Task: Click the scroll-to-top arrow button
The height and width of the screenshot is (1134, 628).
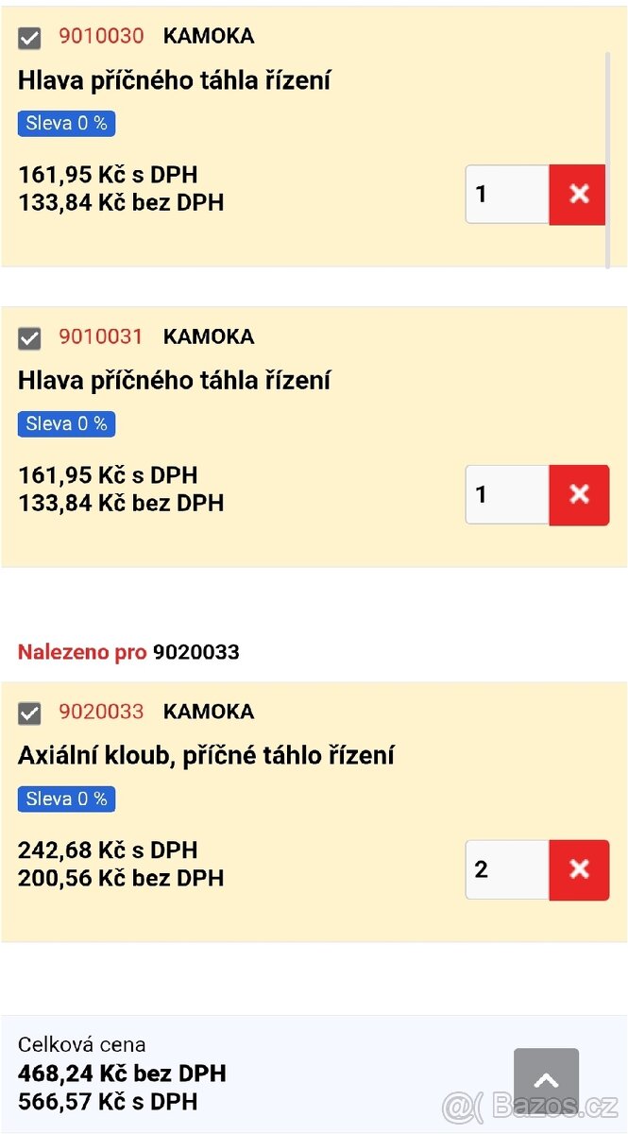Action: 546,1079
